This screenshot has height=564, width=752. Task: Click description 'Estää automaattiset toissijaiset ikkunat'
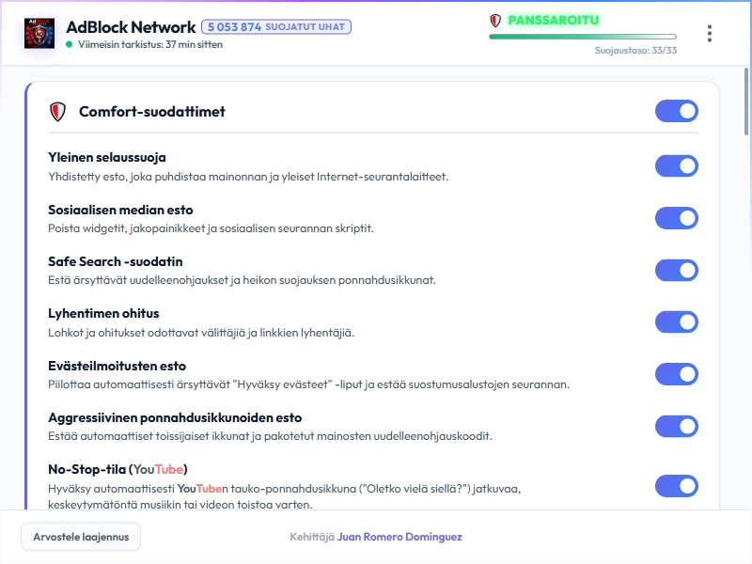pyautogui.click(x=270, y=436)
